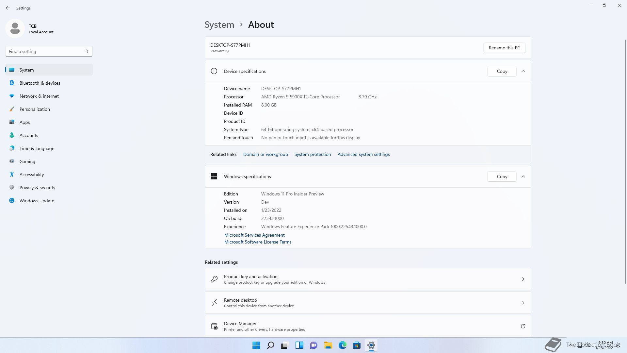Viewport: 627px width, 353px height.
Task: Open Product key and activation
Action: 368,279
